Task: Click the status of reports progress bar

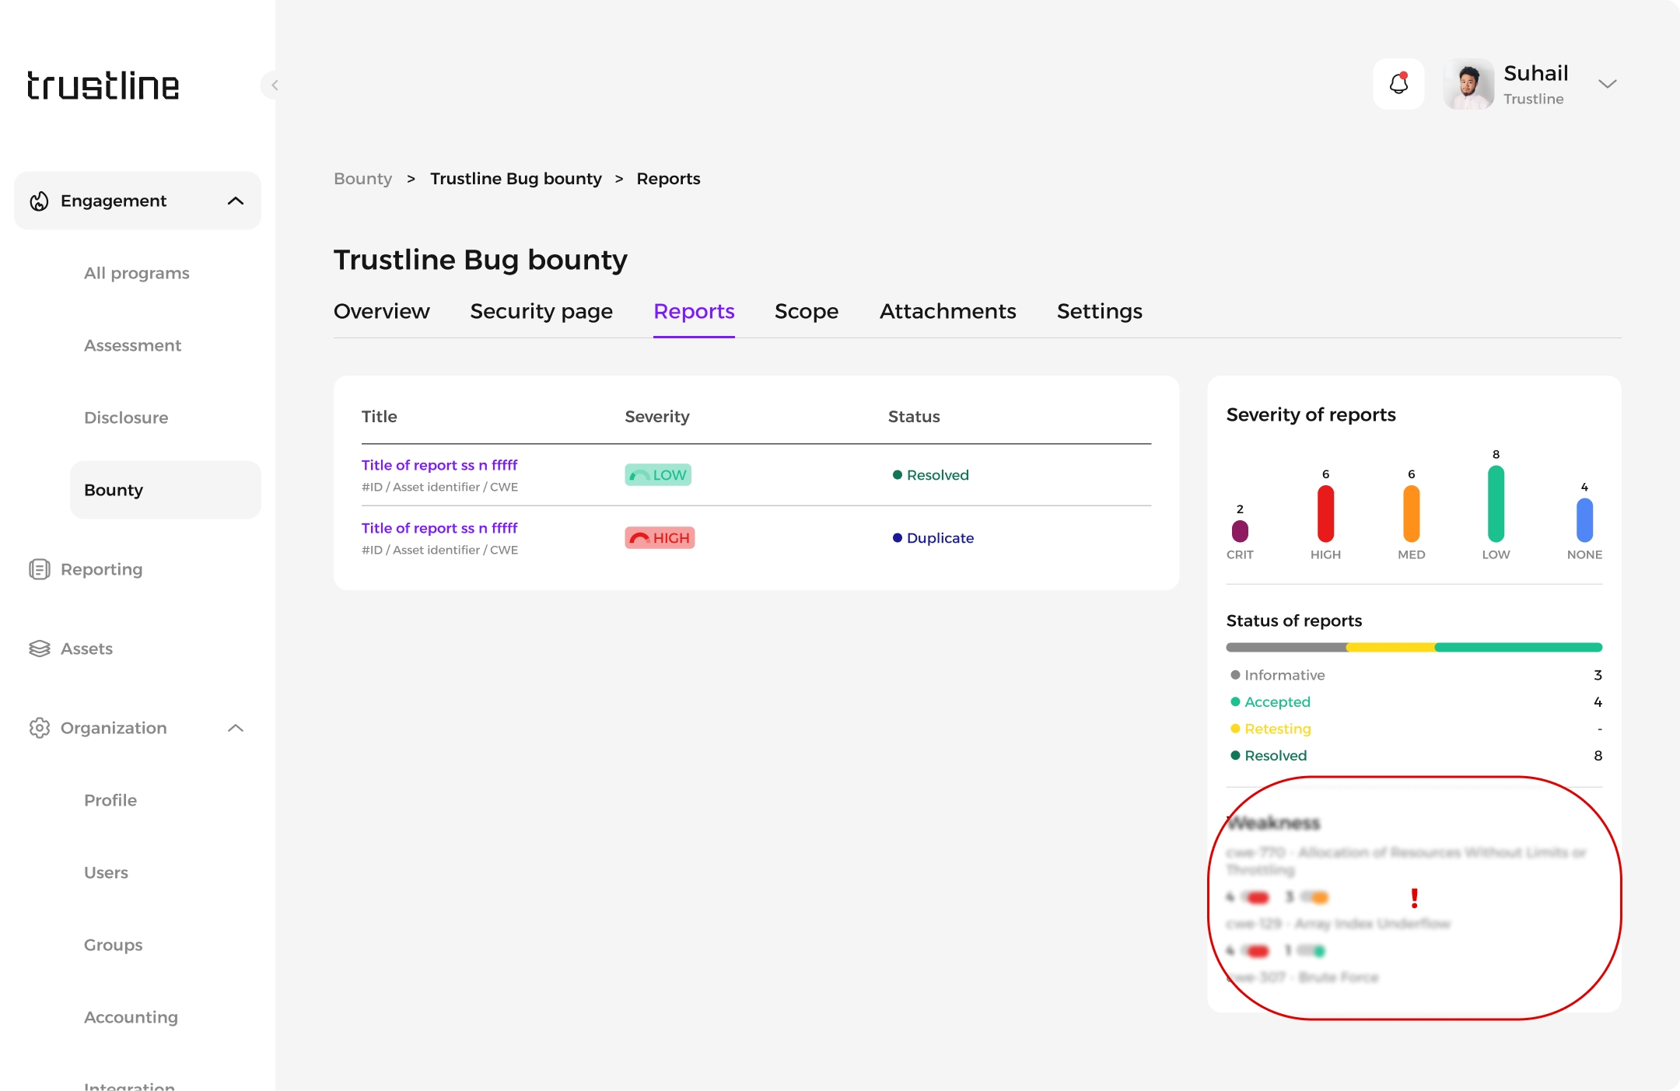Action: click(1414, 647)
